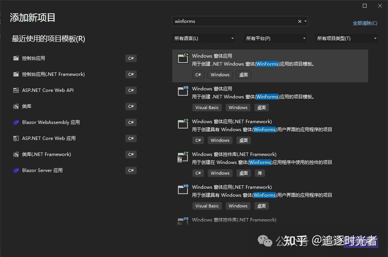Select the Blazor Server 应用 template icon
Viewport: 388px width, 257px height.
click(15, 170)
